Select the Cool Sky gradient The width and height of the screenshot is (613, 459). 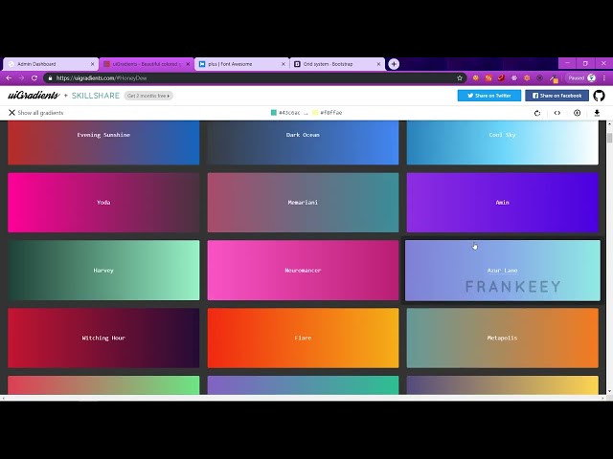click(x=502, y=142)
